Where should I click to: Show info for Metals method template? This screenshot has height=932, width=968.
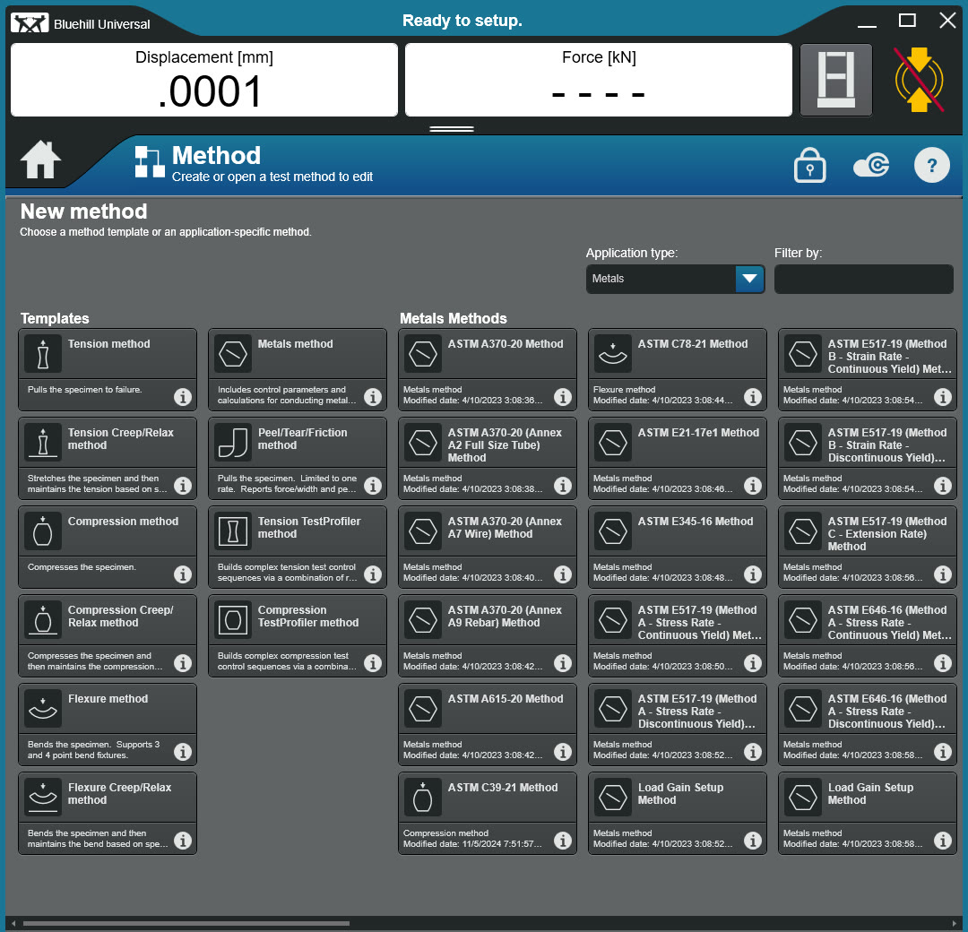click(x=373, y=397)
